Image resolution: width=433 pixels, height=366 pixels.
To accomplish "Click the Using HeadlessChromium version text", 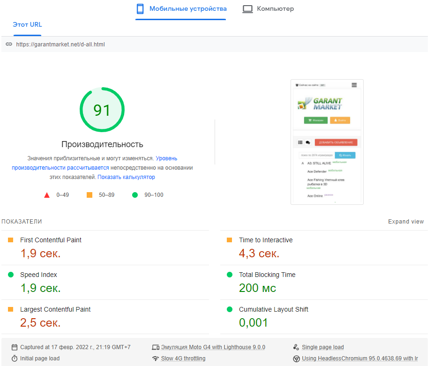I will coord(359,359).
